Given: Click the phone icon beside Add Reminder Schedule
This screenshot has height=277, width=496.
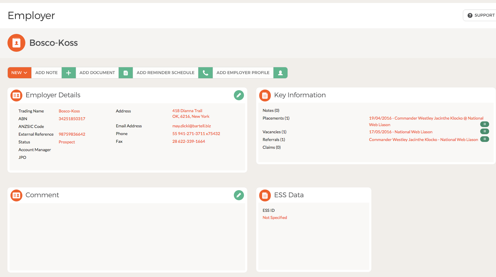Looking at the screenshot, I should click(x=205, y=73).
